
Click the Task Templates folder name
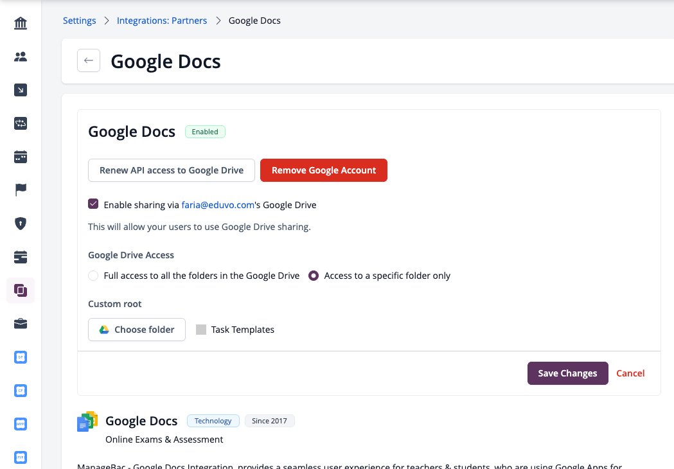(x=242, y=330)
